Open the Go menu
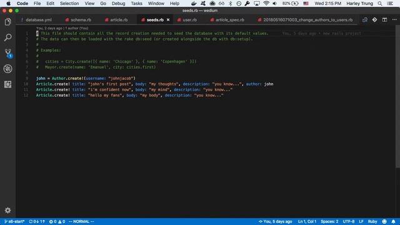The height and width of the screenshot is (225, 400). click(x=103, y=4)
